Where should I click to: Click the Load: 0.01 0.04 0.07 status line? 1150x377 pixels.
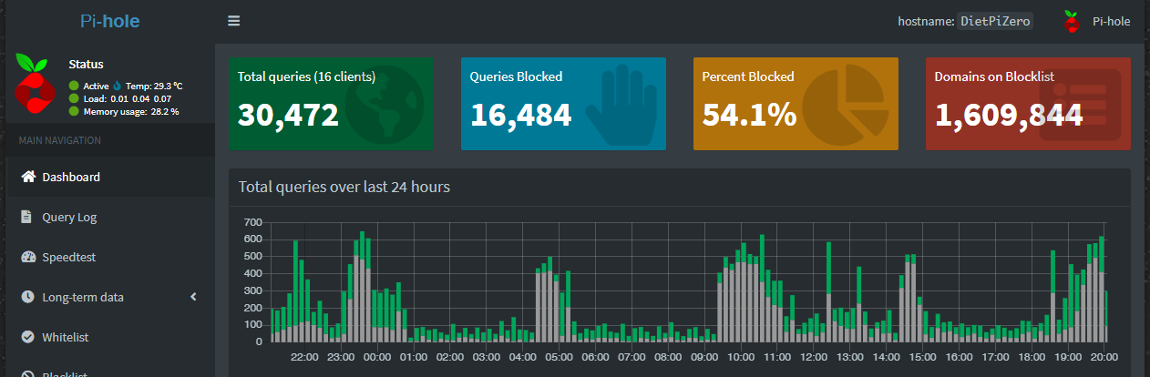[x=119, y=98]
